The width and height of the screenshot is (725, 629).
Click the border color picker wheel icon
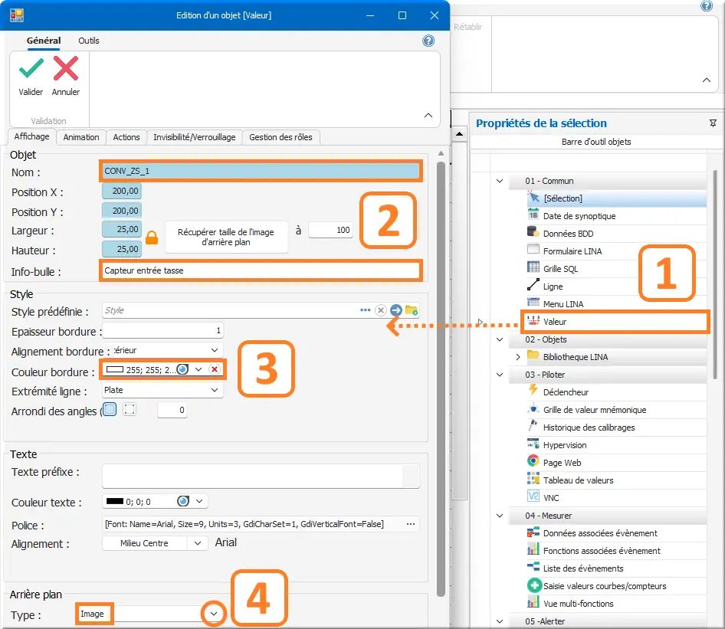[x=183, y=369]
